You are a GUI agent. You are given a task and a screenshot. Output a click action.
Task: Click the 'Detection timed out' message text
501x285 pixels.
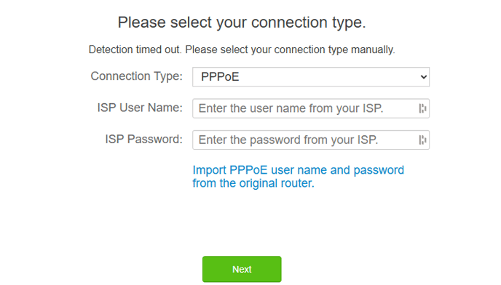pos(135,49)
